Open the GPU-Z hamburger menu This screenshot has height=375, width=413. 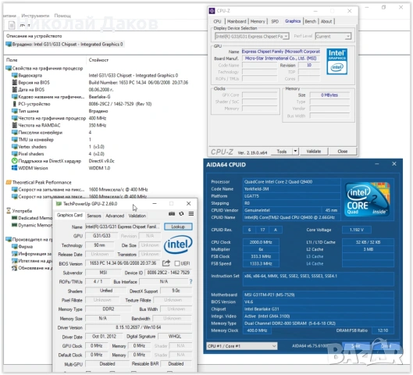[191, 214]
